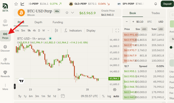The height and width of the screenshot is (103, 174).
Task: Select the 4h chart interval
Action: coord(34,30)
